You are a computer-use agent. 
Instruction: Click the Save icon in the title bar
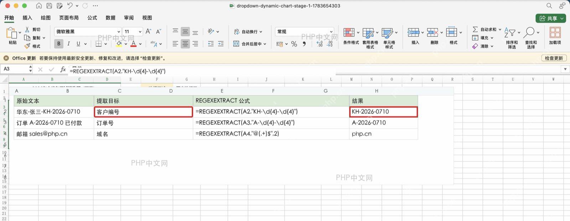tap(50, 6)
